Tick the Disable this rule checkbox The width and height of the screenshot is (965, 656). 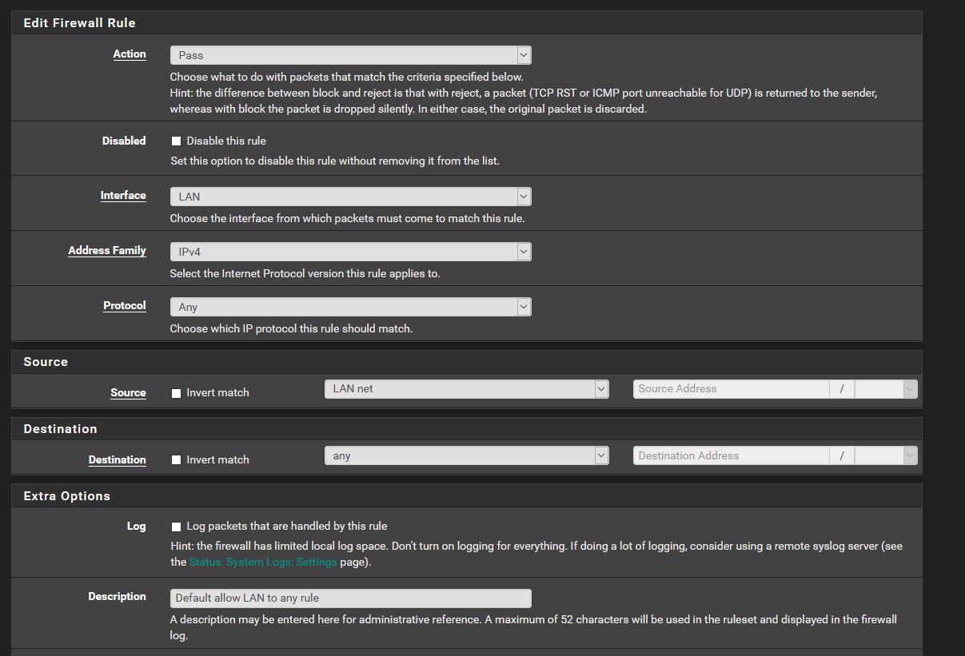(177, 141)
